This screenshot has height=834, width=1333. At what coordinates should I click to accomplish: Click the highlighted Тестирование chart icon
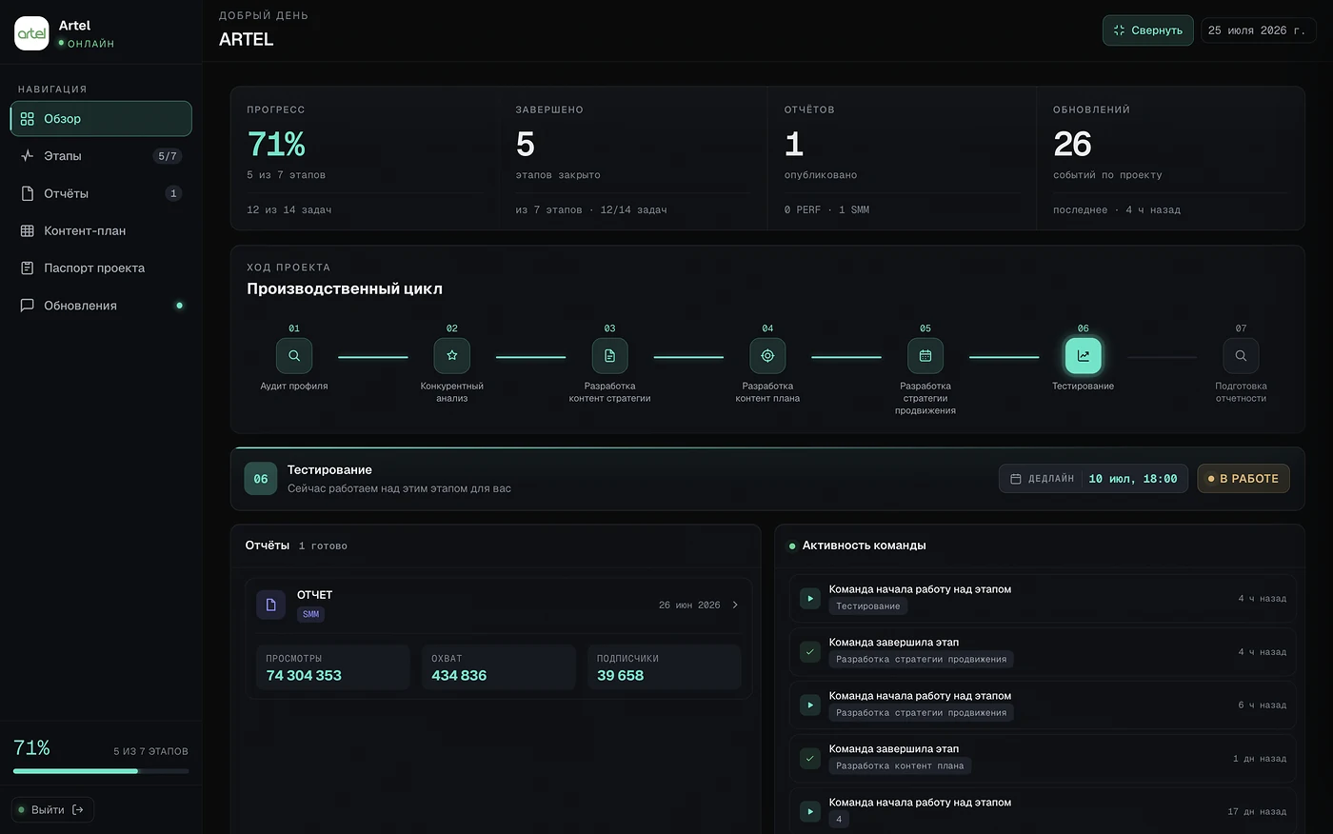[1084, 356]
